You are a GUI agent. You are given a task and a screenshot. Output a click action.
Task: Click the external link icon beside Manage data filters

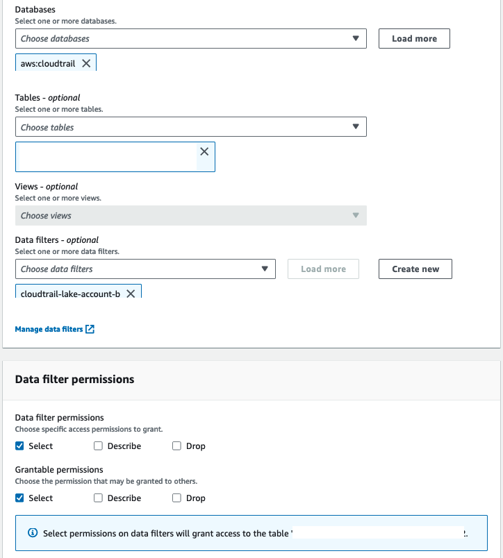(91, 330)
